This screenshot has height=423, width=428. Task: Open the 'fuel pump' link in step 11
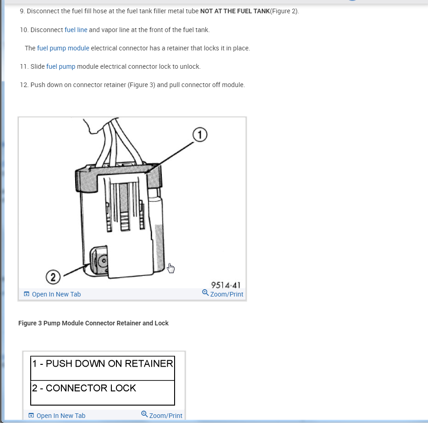pos(60,66)
